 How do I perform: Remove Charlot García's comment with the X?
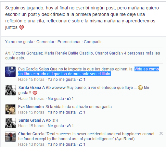pos(161,133)
